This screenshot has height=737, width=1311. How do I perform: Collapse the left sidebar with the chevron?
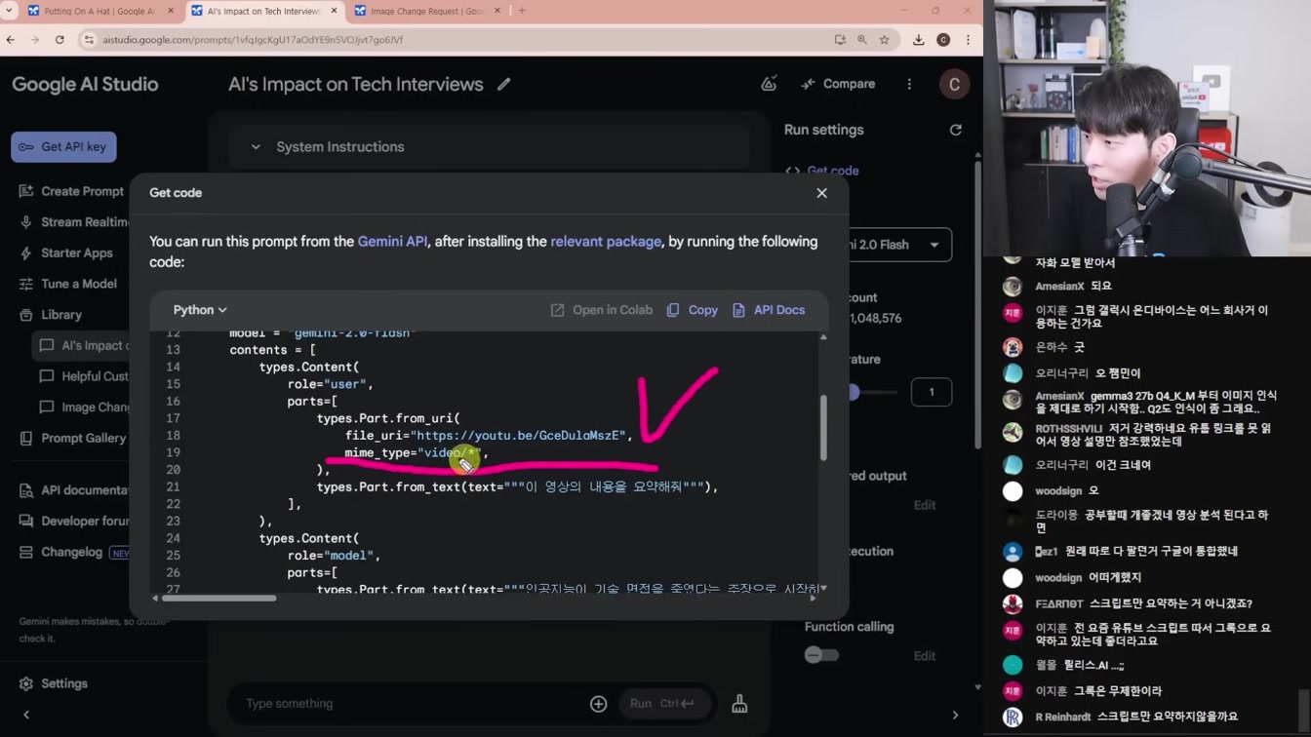(26, 715)
